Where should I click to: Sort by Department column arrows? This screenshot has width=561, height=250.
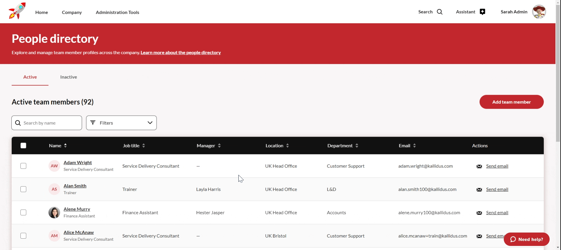[x=357, y=146]
